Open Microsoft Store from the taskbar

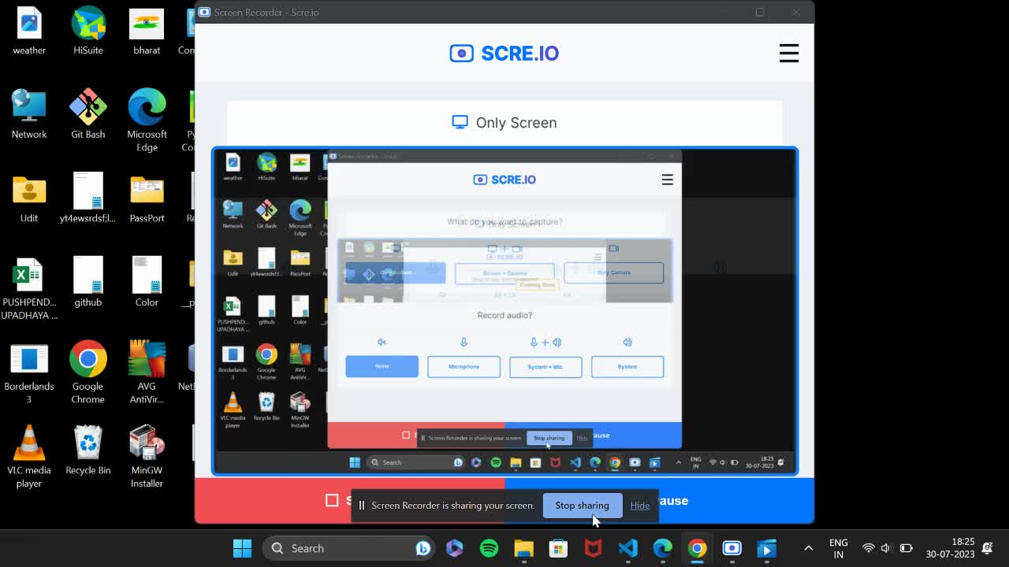pyautogui.click(x=558, y=548)
